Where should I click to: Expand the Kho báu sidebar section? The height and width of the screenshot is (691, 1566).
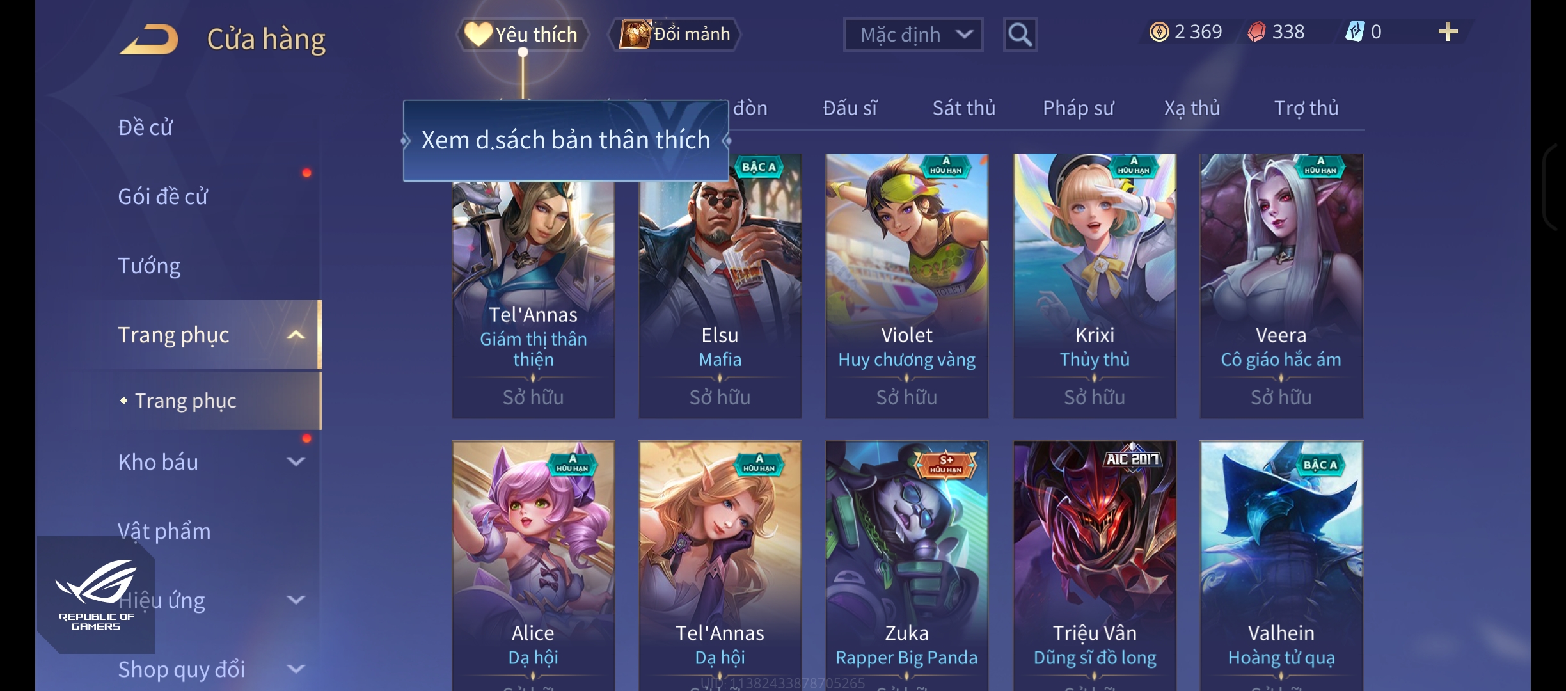[x=296, y=461]
